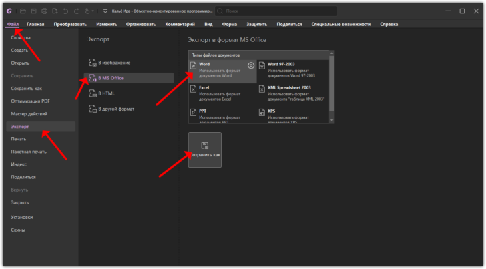486x269 pixels.
Task: Click the scroll down arrow of file types list
Action: (332, 121)
